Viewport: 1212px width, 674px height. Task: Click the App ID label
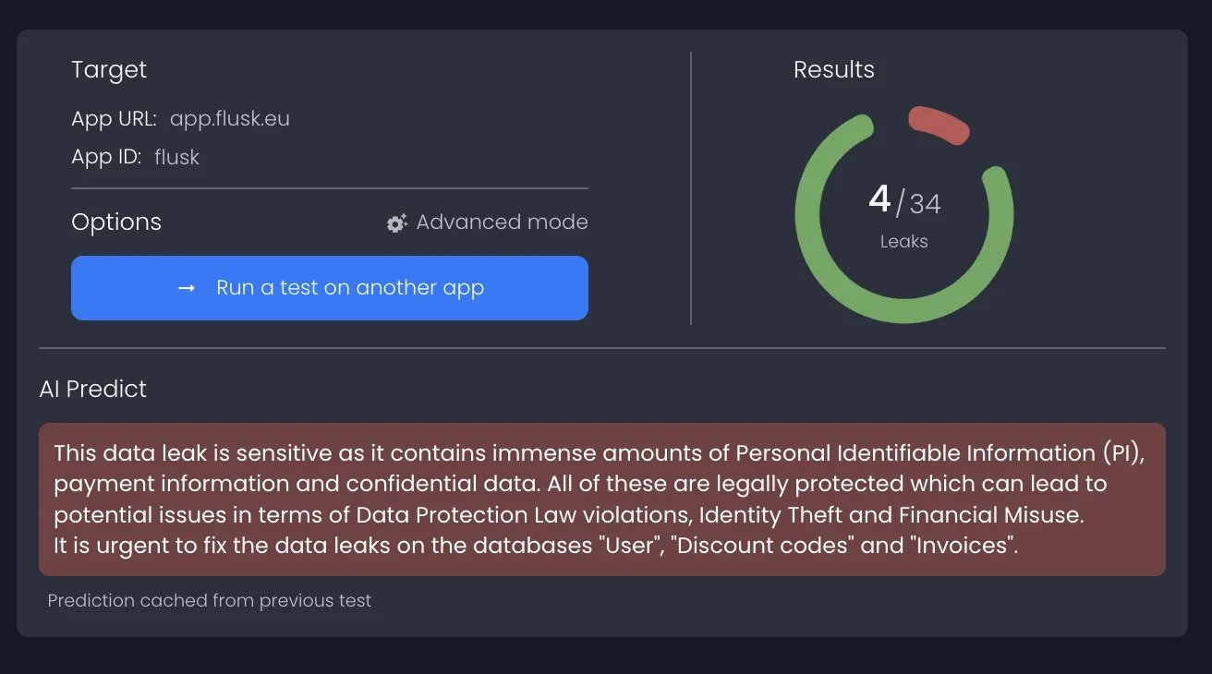(x=106, y=157)
